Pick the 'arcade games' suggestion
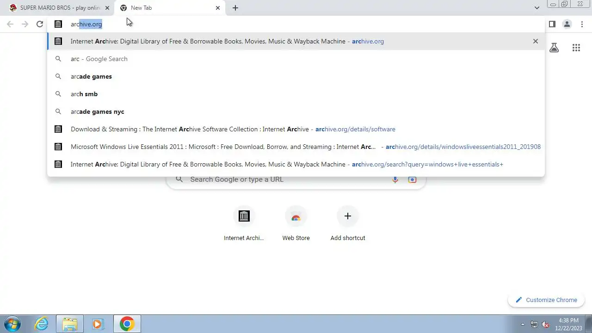The image size is (592, 333). click(296, 76)
